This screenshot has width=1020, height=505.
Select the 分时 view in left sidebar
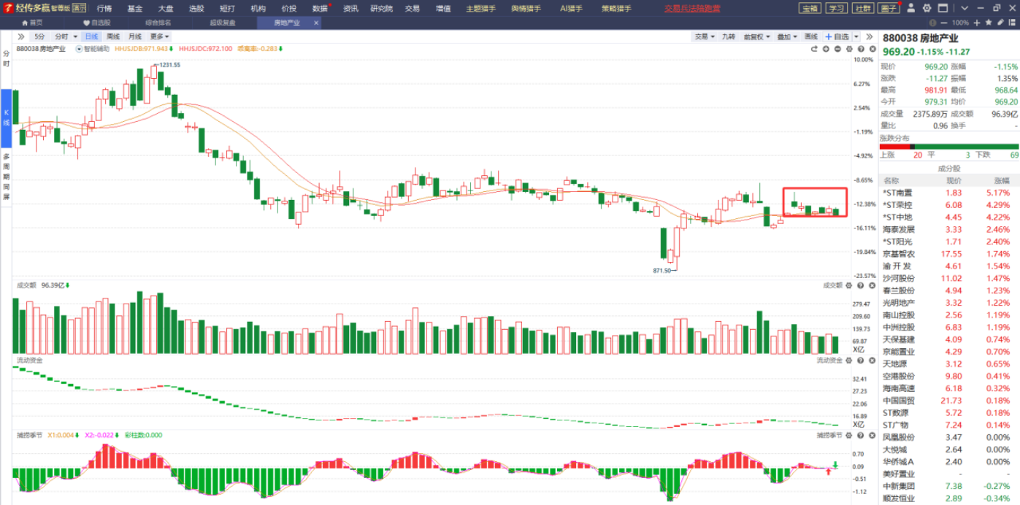pos(6,59)
